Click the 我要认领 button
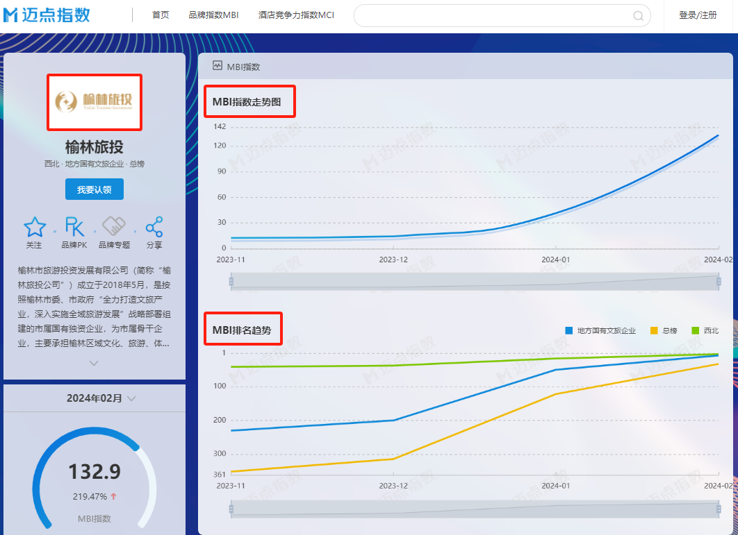This screenshot has width=738, height=535. point(95,189)
